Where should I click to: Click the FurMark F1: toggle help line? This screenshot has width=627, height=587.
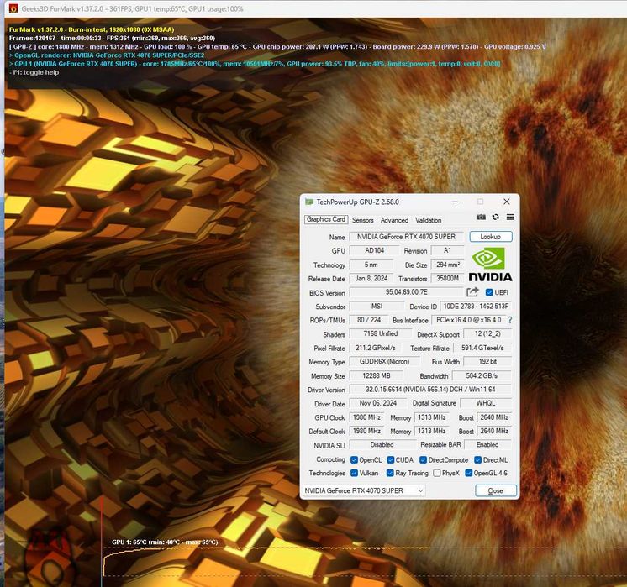[34, 72]
